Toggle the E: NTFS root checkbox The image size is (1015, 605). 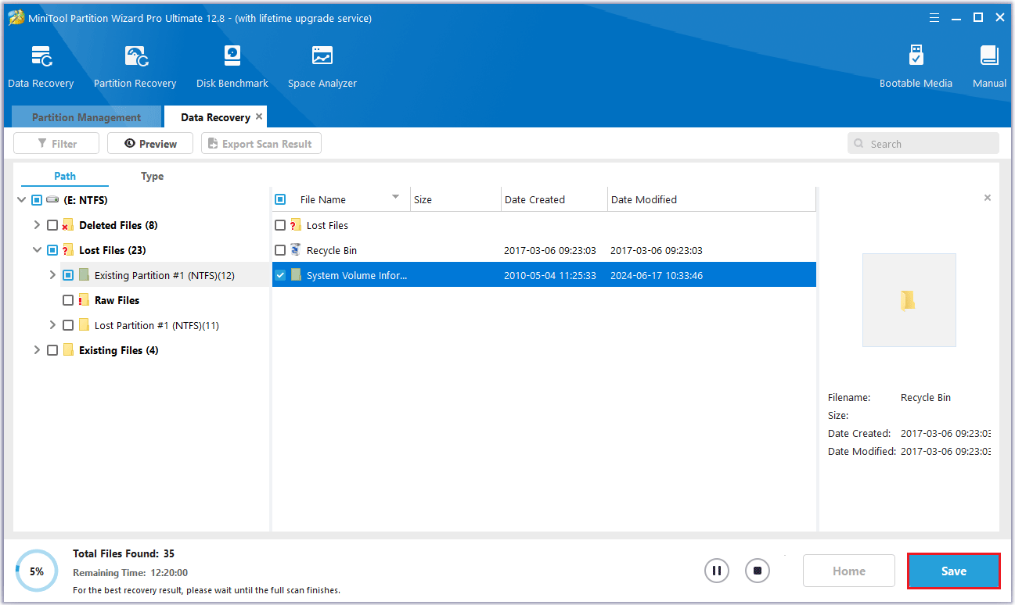point(37,200)
